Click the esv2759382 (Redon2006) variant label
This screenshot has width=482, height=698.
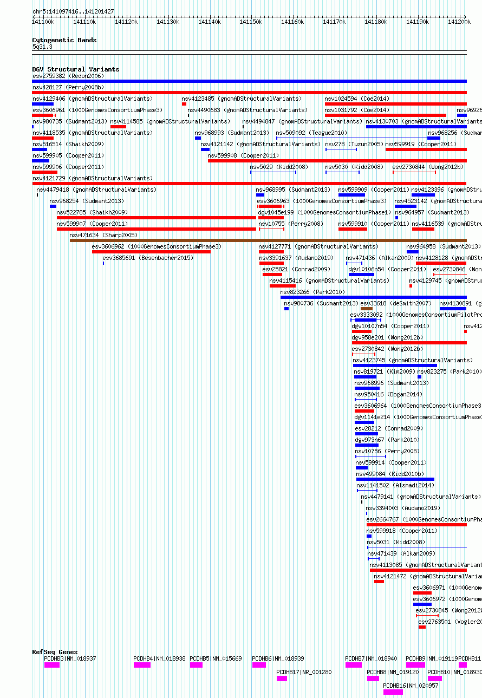[x=68, y=76]
